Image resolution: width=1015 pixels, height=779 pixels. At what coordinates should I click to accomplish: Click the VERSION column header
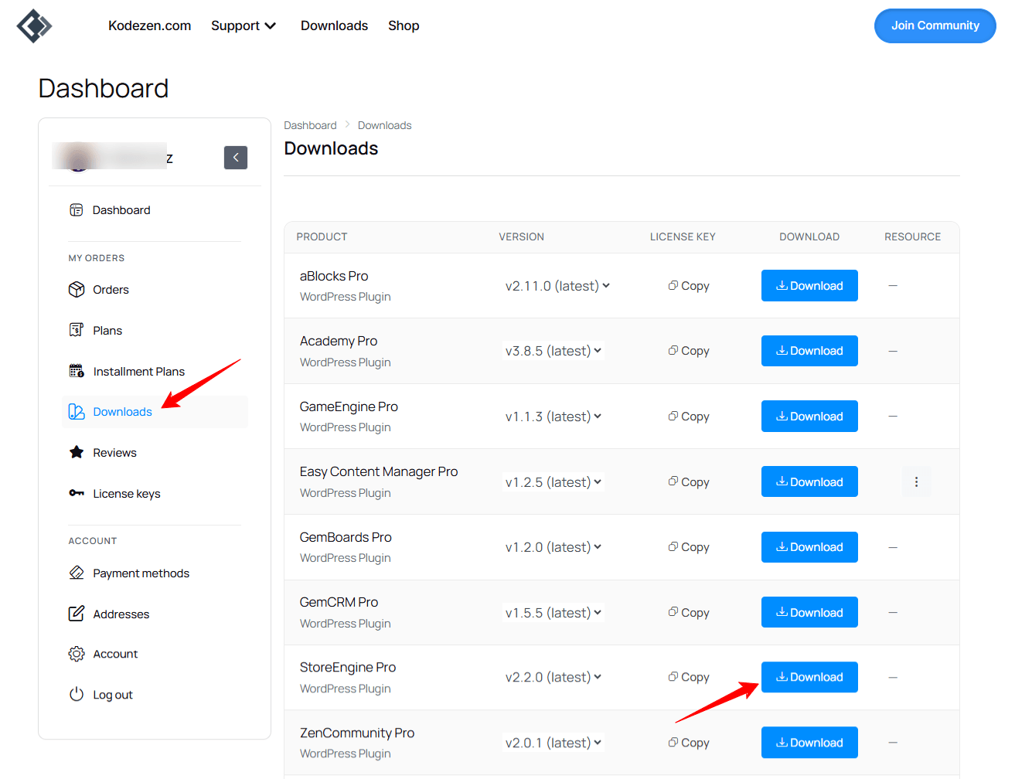[521, 236]
